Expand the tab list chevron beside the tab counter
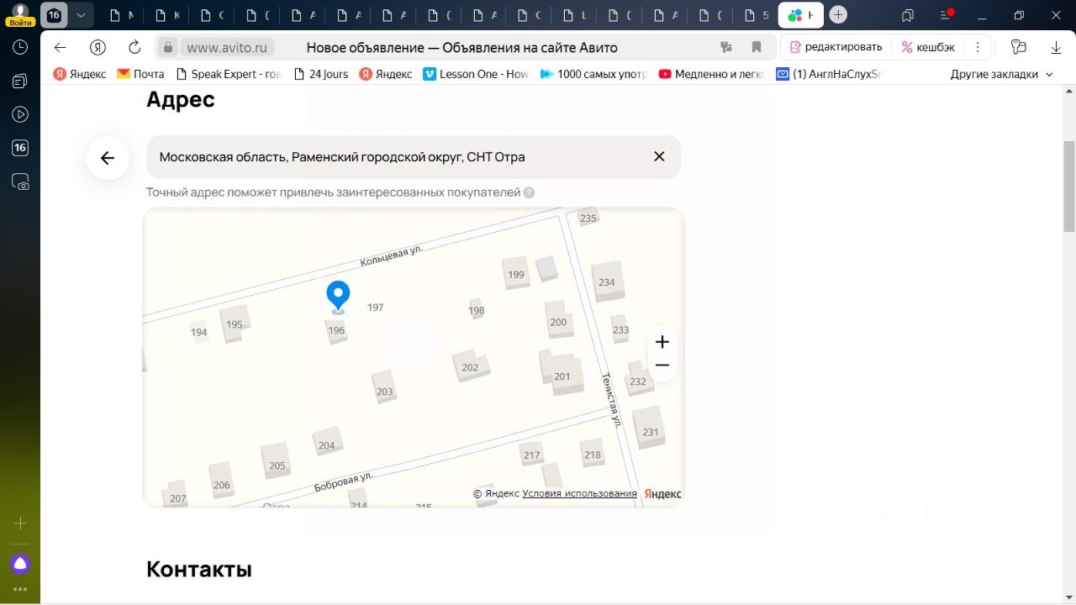 click(x=81, y=15)
